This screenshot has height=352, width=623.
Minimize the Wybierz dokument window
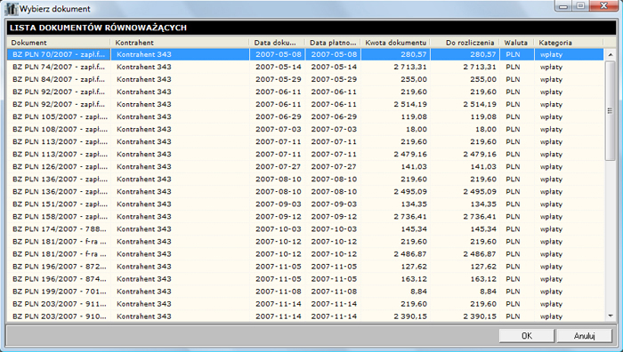point(563,6)
